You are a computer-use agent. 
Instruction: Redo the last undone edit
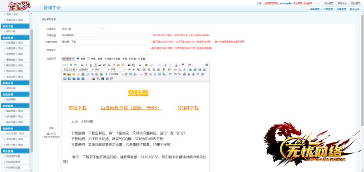tap(75, 65)
